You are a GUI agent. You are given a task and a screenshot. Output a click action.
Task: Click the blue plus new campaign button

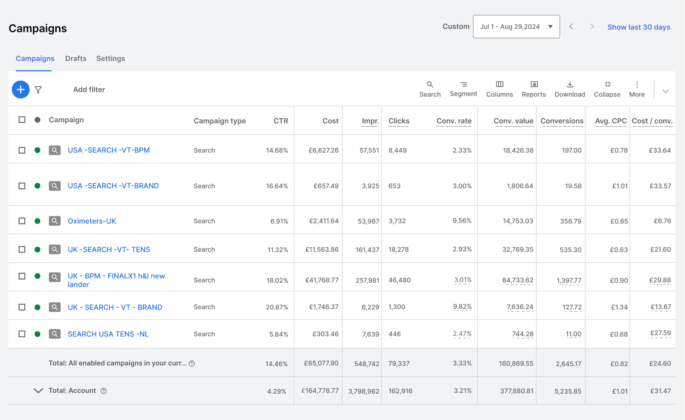(x=21, y=89)
